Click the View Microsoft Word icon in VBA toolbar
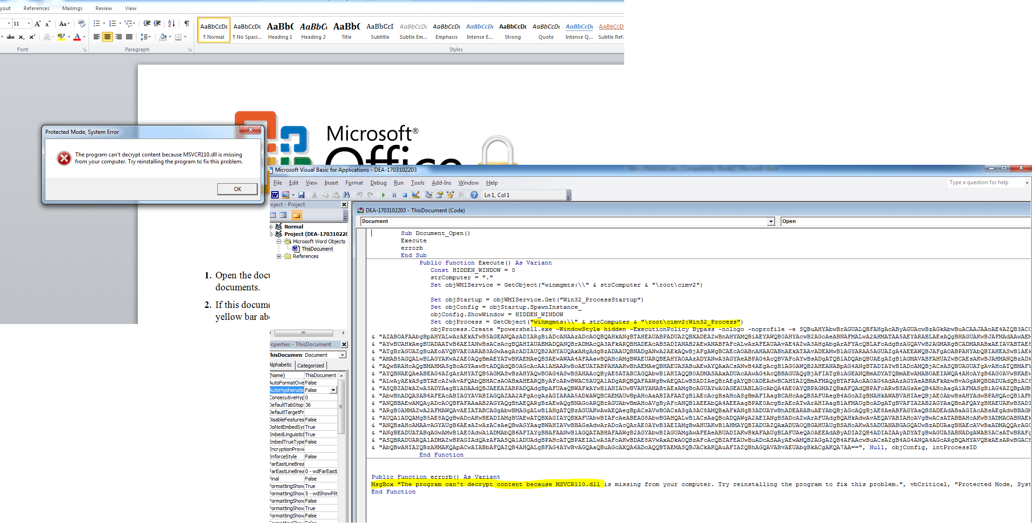The image size is (1032, 523). coord(275,195)
